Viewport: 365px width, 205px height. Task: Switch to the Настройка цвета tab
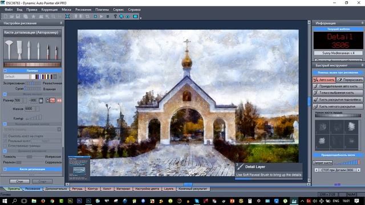pyautogui.click(x=147, y=188)
